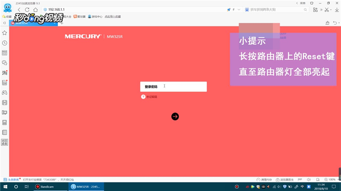
Task: Open 头条新闻 in the status bar
Action: (12, 179)
